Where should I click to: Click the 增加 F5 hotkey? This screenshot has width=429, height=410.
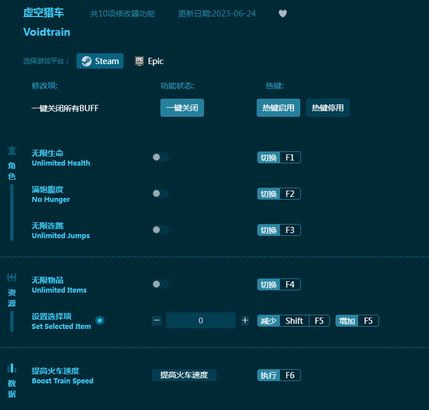357,321
